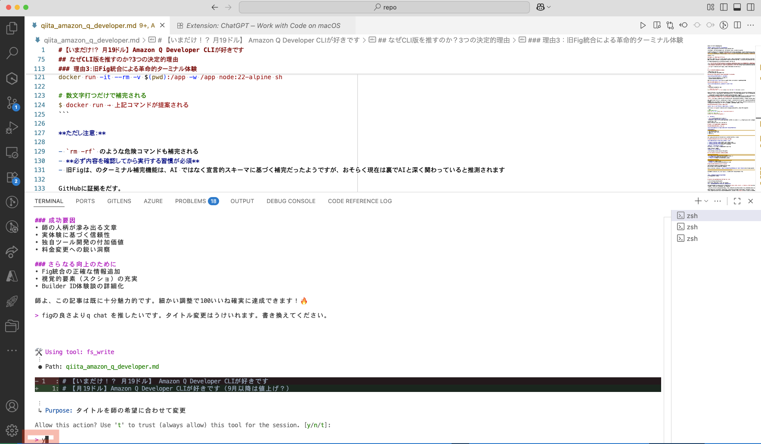Customize layout from the title bar
This screenshot has width=761, height=444.
[x=711, y=7]
